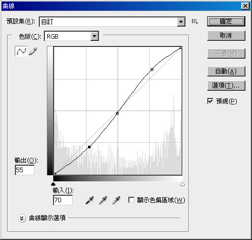
Task: Cancel with the 取消 button
Action: (x=226, y=36)
